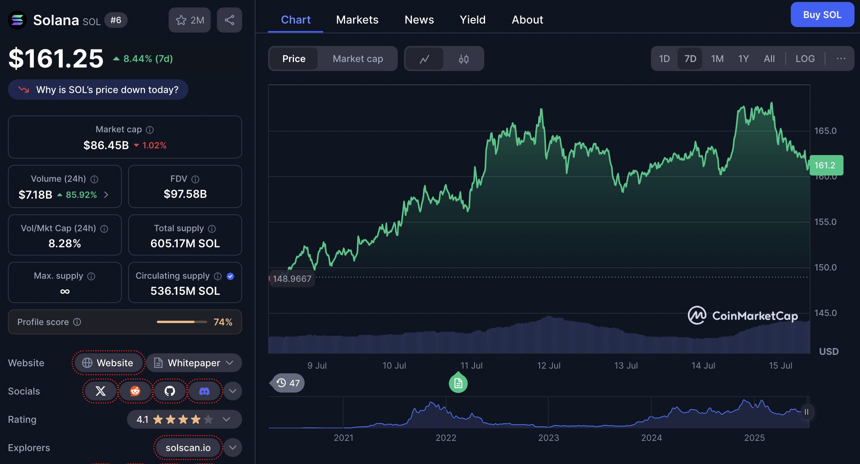The height and width of the screenshot is (464, 860).
Task: Switch to the About tab
Action: click(x=527, y=20)
